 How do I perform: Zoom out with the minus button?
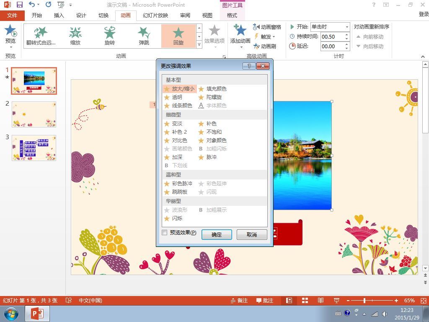[x=348, y=301]
